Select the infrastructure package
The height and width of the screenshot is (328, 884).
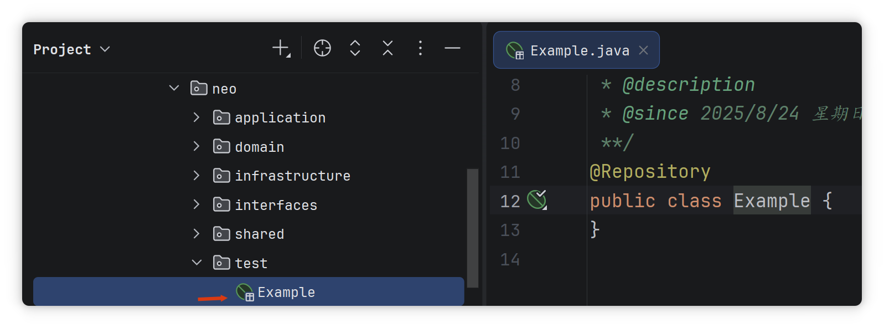[x=292, y=176]
